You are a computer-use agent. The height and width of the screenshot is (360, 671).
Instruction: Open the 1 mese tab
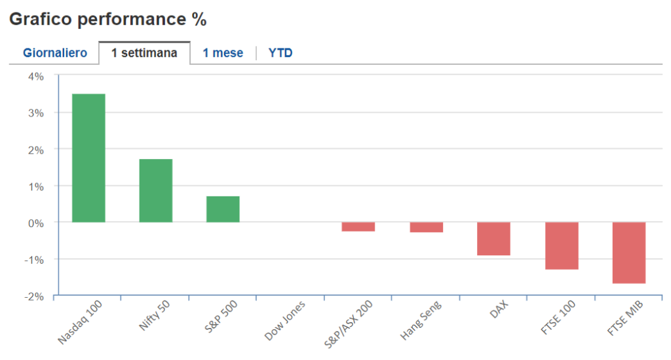[223, 53]
